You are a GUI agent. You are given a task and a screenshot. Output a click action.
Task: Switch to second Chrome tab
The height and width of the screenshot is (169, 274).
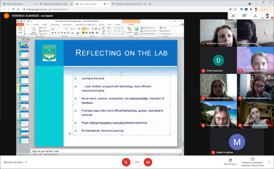(56, 4)
